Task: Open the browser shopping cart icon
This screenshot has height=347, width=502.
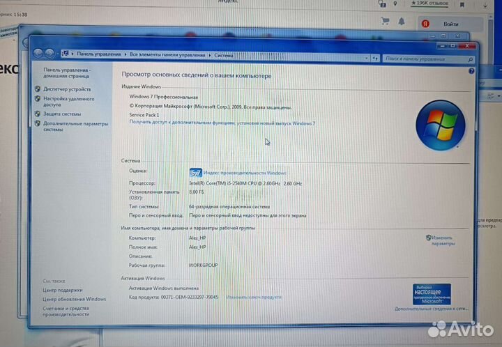Action: 385,22
